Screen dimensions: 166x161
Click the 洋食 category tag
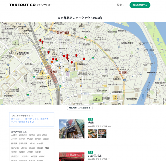(90, 152)
